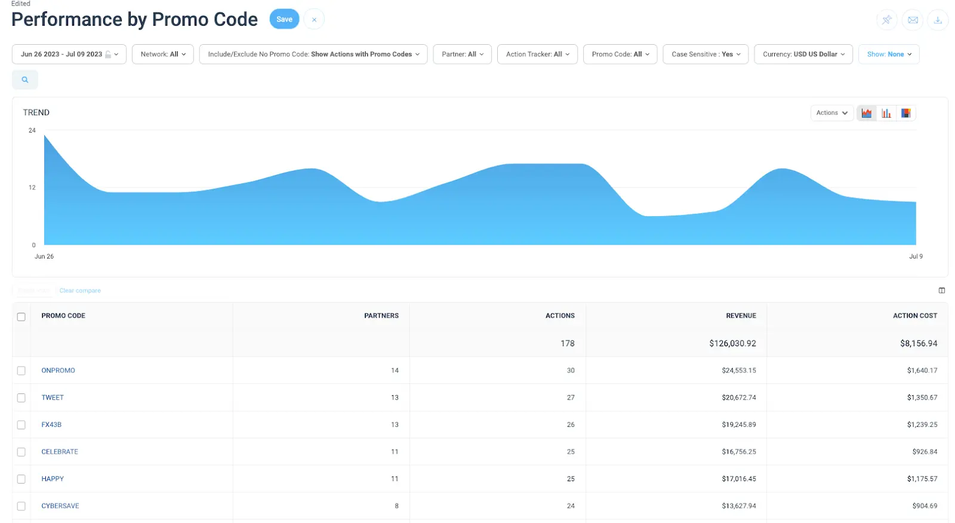Screen dimensions: 955x523
Task: Sort table by ACTION COST header
Action: coord(914,316)
